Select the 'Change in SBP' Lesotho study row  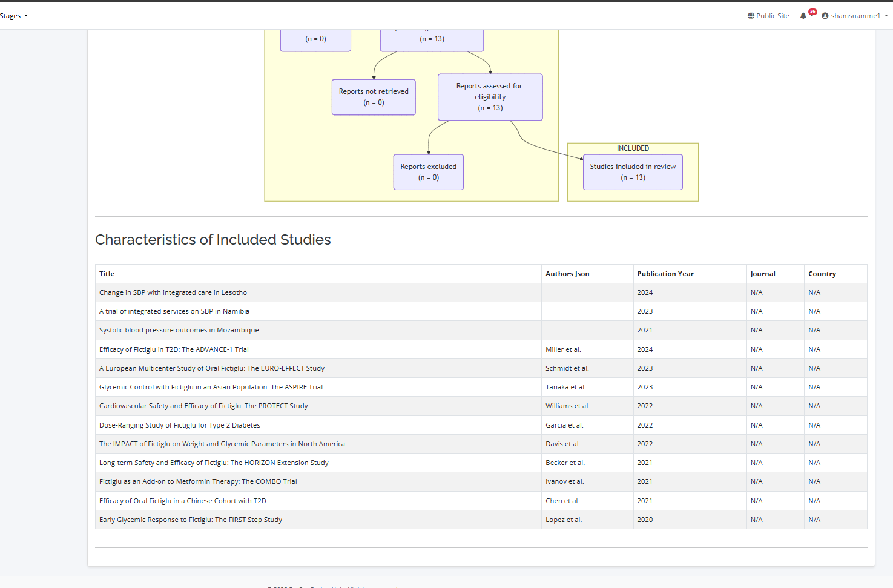[x=173, y=292]
